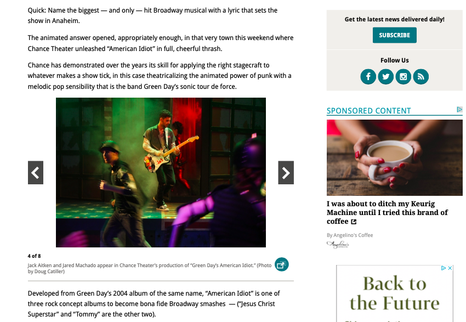Open the Twitter follow icon
The width and height of the screenshot is (466, 322).
(385, 77)
